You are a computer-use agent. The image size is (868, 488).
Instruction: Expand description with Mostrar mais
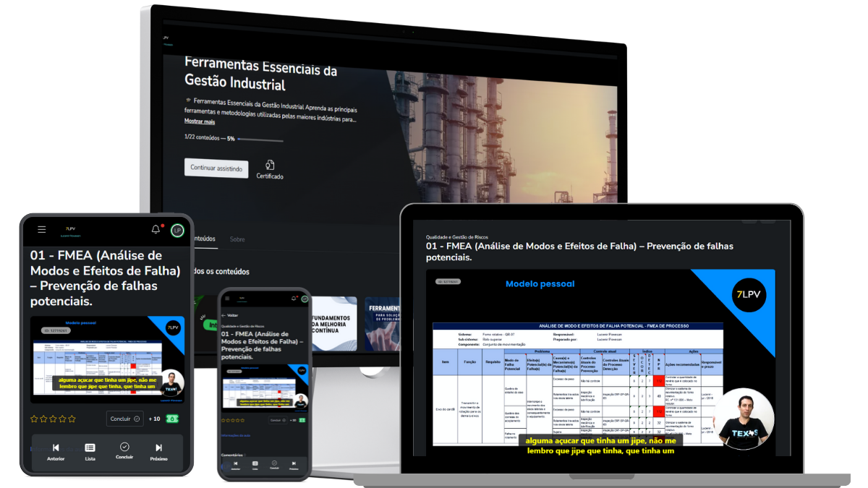[x=199, y=121]
